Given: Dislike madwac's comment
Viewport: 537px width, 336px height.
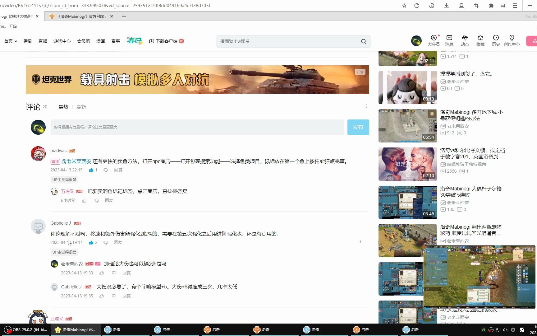Looking at the screenshot, I should pos(106,170).
